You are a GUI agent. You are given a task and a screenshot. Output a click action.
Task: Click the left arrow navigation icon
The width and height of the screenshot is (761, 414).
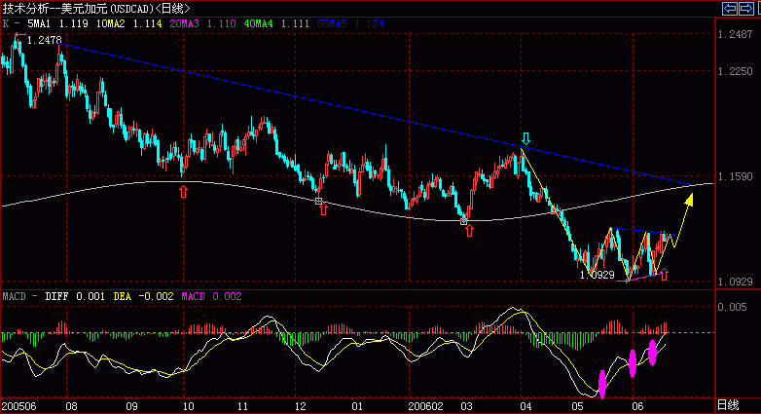coord(730,8)
